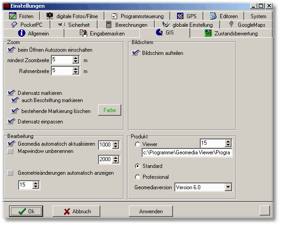
Task: Click the satellite icon on GPS tab
Action: tap(180, 16)
